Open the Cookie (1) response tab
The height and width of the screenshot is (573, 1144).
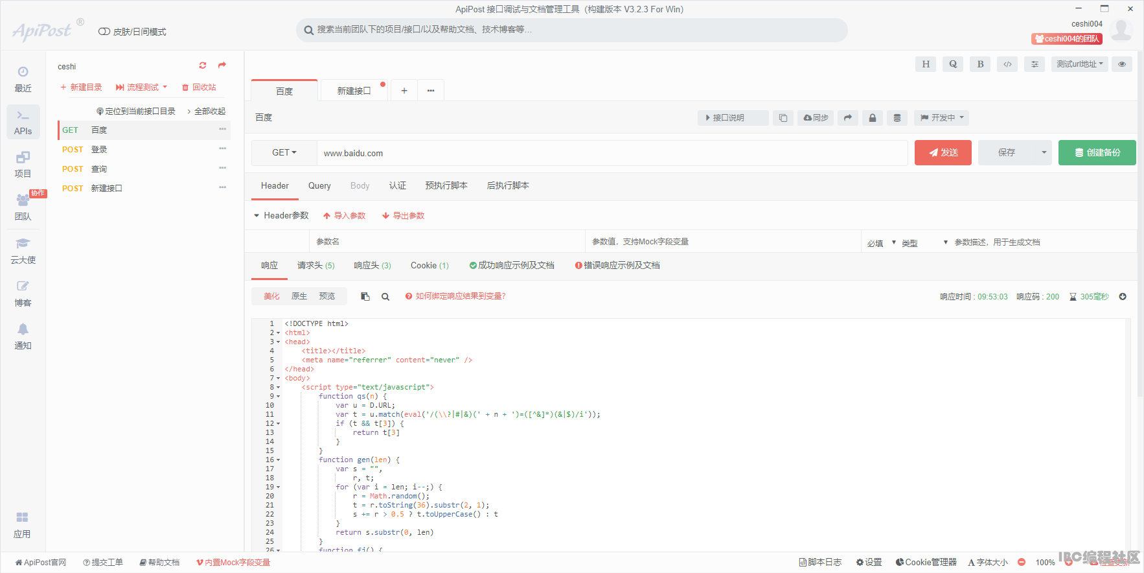click(429, 266)
